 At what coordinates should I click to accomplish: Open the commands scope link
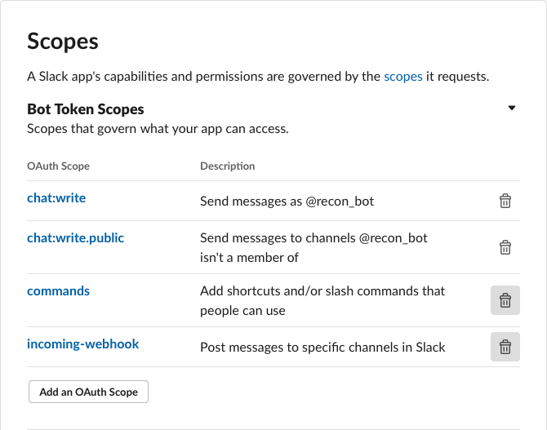pos(58,290)
